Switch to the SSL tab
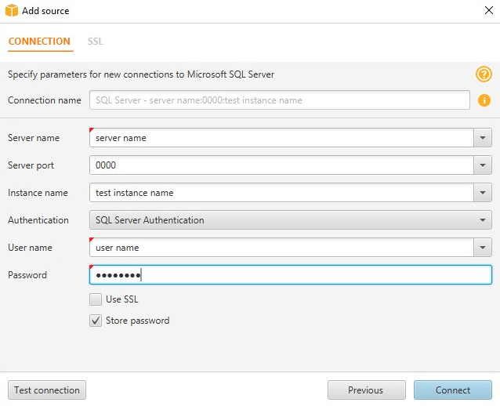This screenshot has height=406, width=500. point(96,42)
